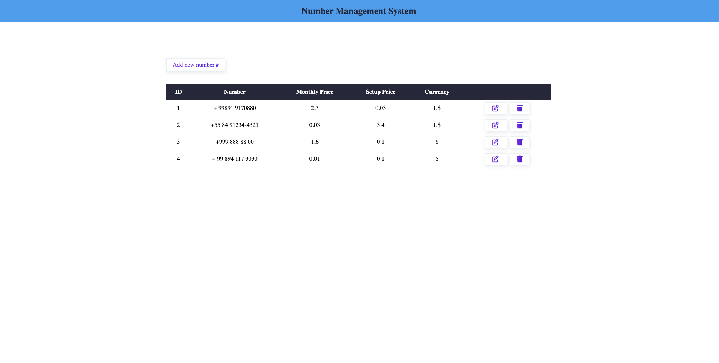Edit the +55 84 91234-4321 entry
The height and width of the screenshot is (363, 719).
[x=496, y=125]
